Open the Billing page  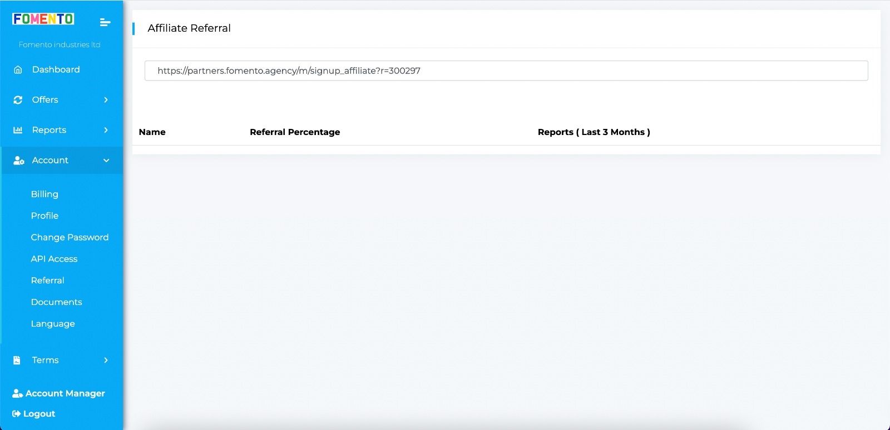coord(44,194)
